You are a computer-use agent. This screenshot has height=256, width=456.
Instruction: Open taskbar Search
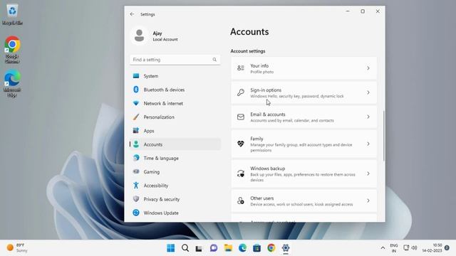pyautogui.click(x=185, y=248)
